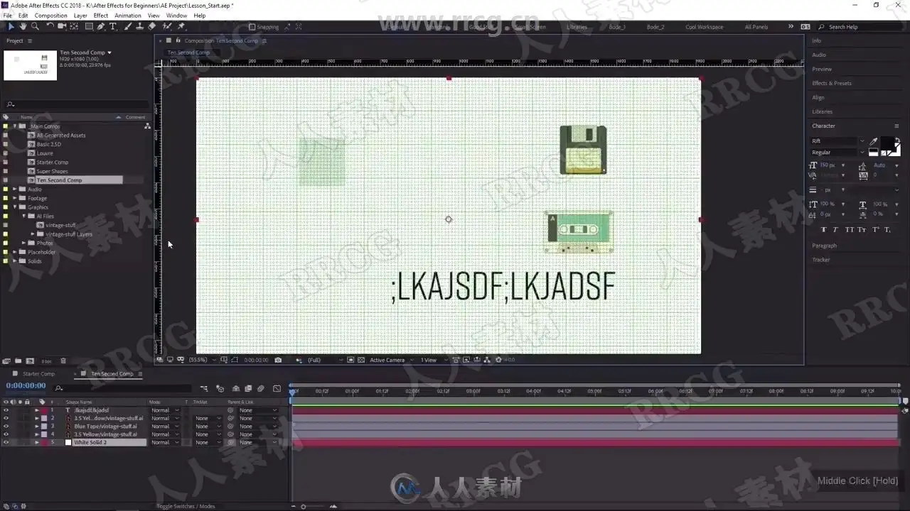Switch to the Starter Comp timeline tab
This screenshot has height=511, width=910.
pos(38,374)
